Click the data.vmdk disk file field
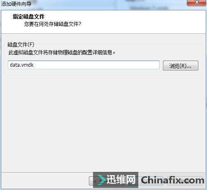207x190 pixels. pos(84,65)
